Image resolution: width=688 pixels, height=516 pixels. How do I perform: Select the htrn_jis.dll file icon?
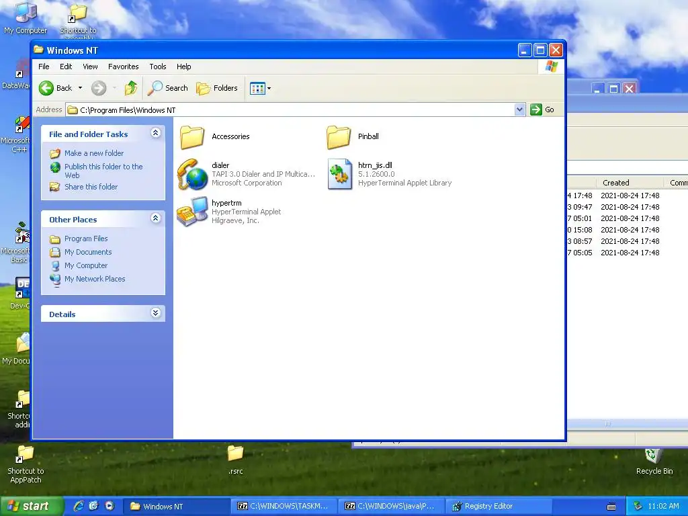coord(339,174)
